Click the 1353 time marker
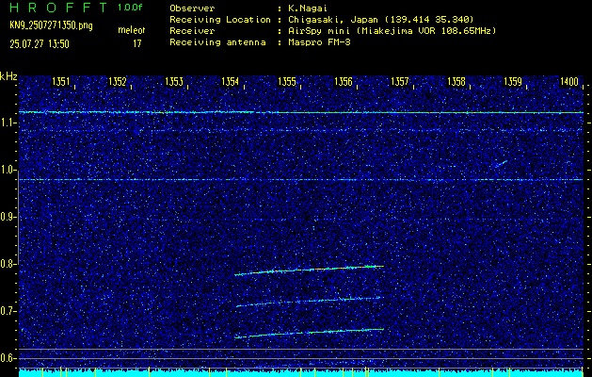The image size is (592, 377). (174, 82)
